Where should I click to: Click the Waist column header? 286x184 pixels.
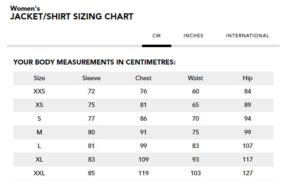point(195,78)
